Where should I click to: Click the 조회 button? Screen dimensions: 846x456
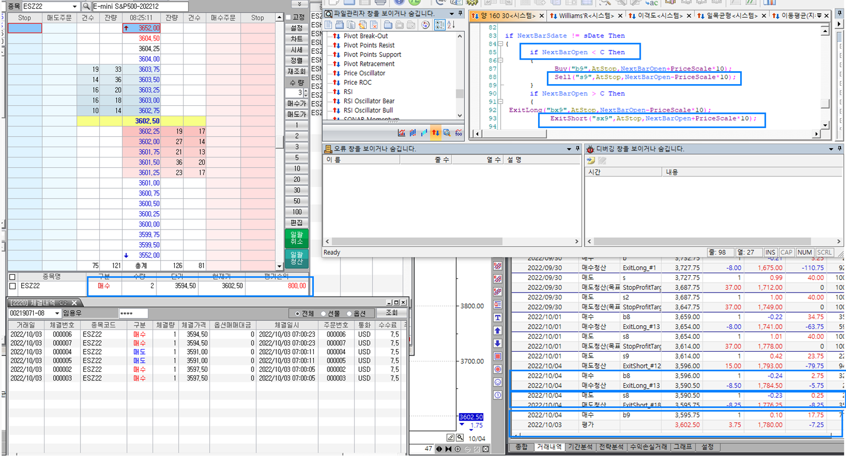click(x=391, y=313)
